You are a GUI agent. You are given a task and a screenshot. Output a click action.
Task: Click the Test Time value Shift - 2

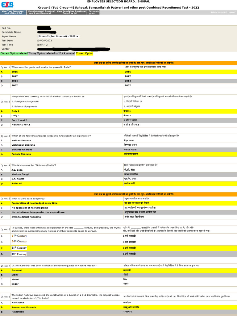pyautogui.click(x=43, y=45)
